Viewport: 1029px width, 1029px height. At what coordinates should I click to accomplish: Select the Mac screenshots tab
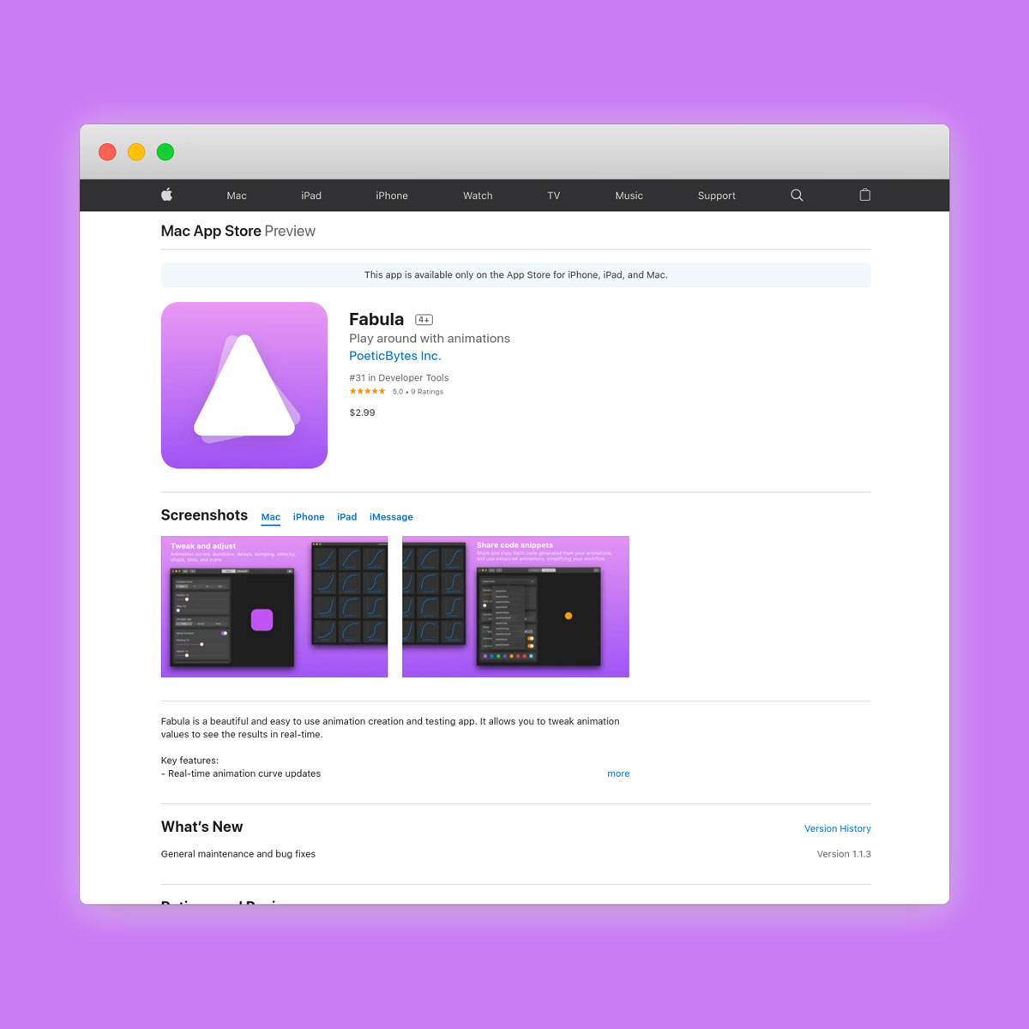(271, 517)
